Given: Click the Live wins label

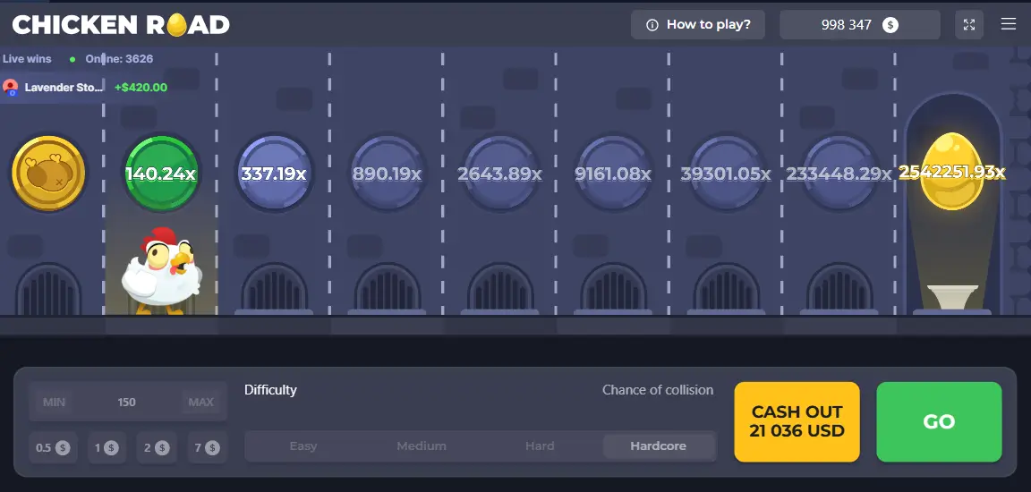Looking at the screenshot, I should [27, 58].
